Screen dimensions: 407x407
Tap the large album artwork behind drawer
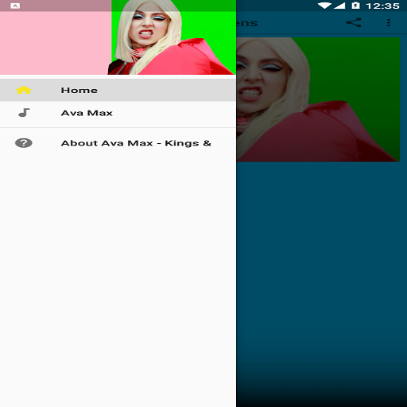point(318,99)
